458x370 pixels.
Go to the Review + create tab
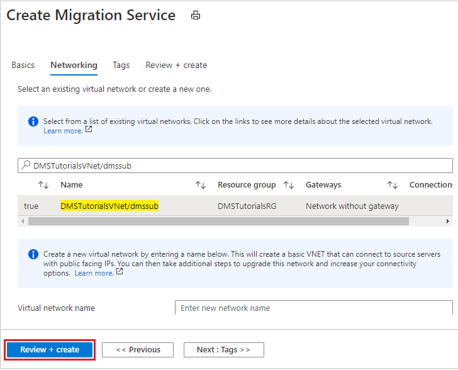pos(176,65)
